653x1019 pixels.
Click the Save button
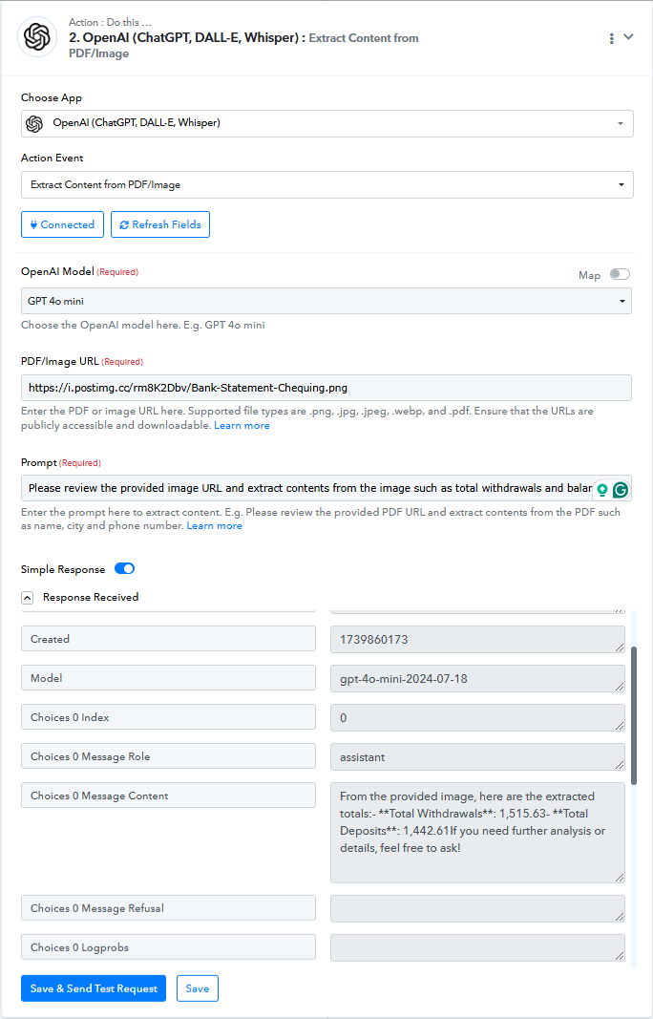point(198,988)
